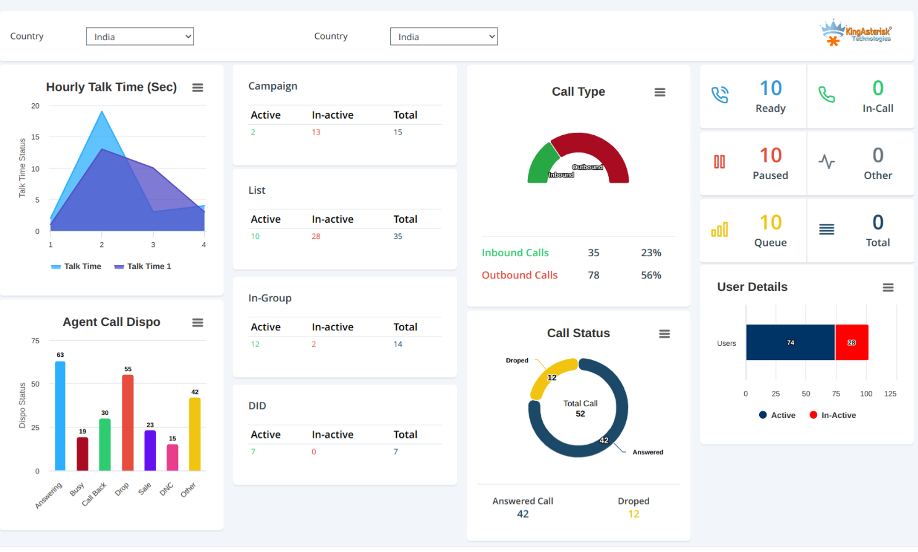This screenshot has height=552, width=918.
Task: Click the yellow Other bar labeled 42
Action: click(195, 435)
